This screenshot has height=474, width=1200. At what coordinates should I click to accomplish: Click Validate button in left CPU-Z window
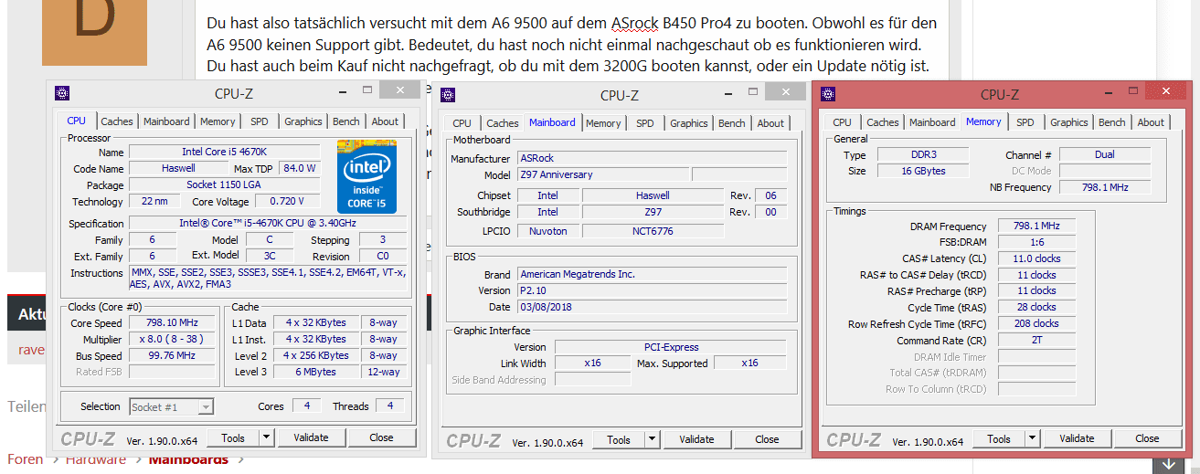coord(311,437)
